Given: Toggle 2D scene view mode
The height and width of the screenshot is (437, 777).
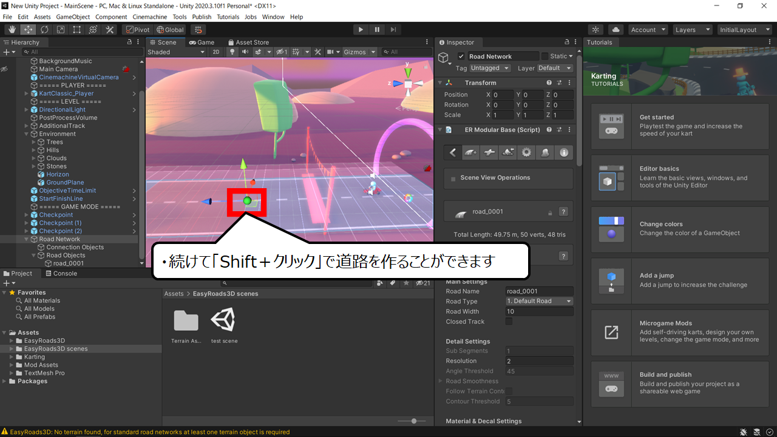Looking at the screenshot, I should point(216,52).
